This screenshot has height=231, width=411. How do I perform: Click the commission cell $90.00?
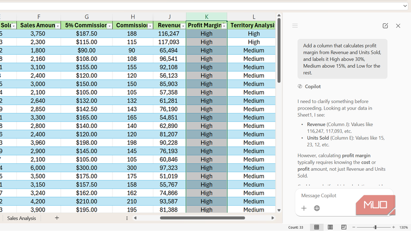click(x=87, y=50)
